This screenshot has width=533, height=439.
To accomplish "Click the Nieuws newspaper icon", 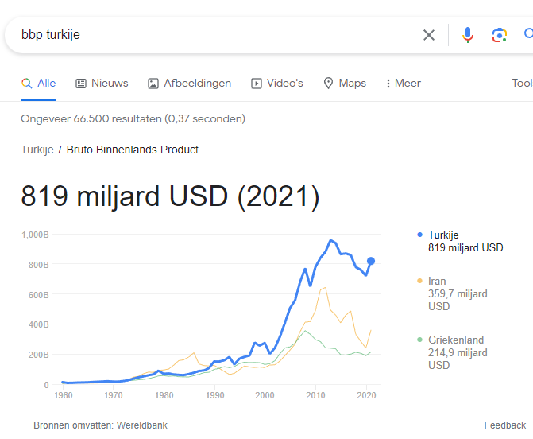I will point(80,84).
